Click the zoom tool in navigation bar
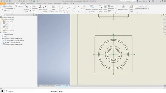 click(x=164, y=26)
